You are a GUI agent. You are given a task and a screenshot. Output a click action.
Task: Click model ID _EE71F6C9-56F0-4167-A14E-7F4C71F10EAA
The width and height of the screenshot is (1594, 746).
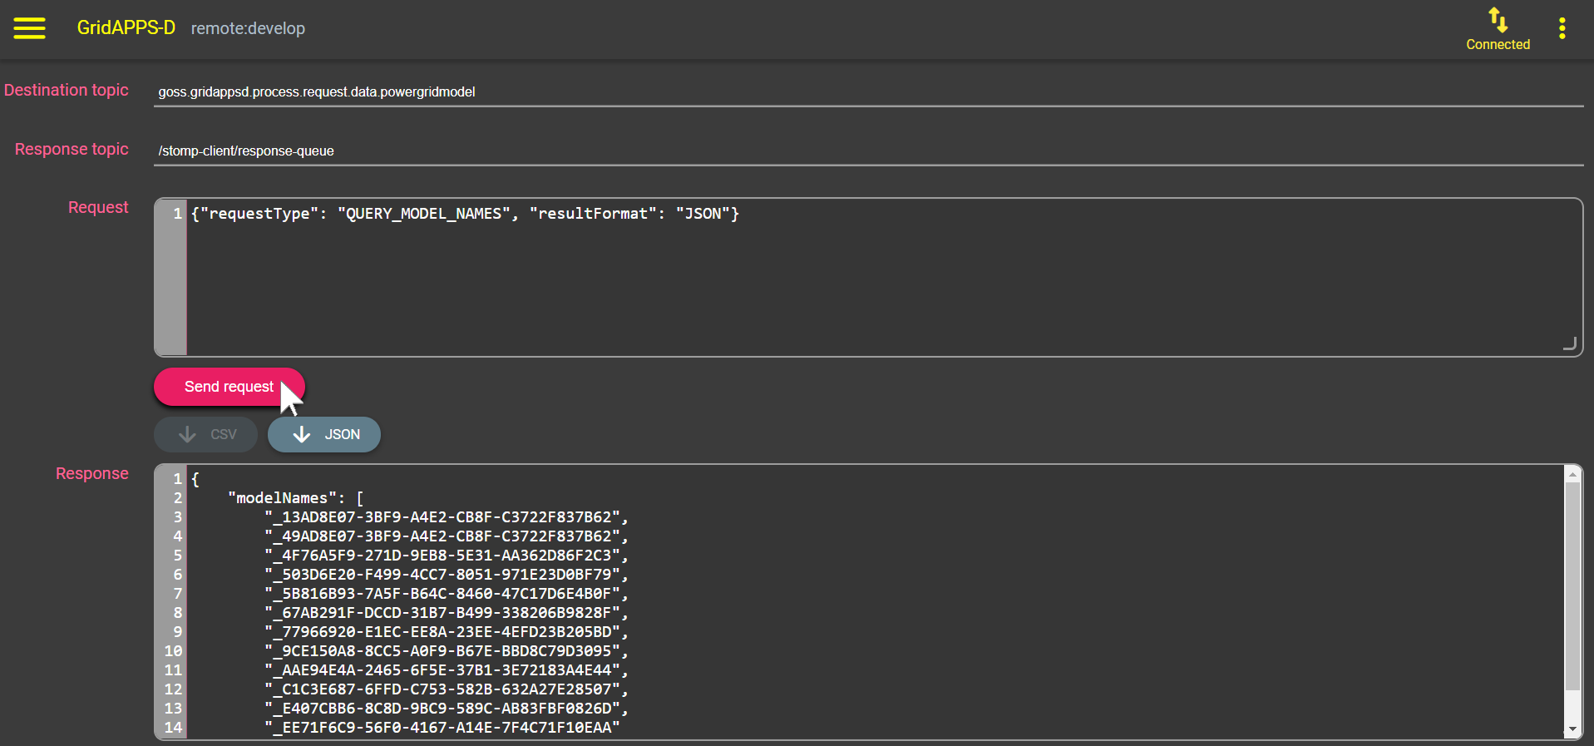click(442, 728)
